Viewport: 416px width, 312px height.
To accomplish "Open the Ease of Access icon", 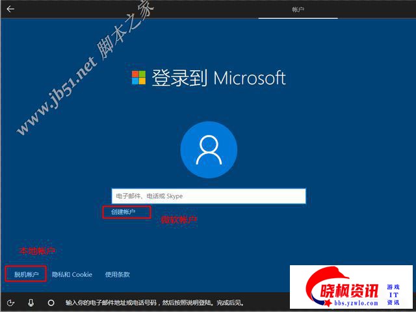I will pyautogui.click(x=10, y=303).
